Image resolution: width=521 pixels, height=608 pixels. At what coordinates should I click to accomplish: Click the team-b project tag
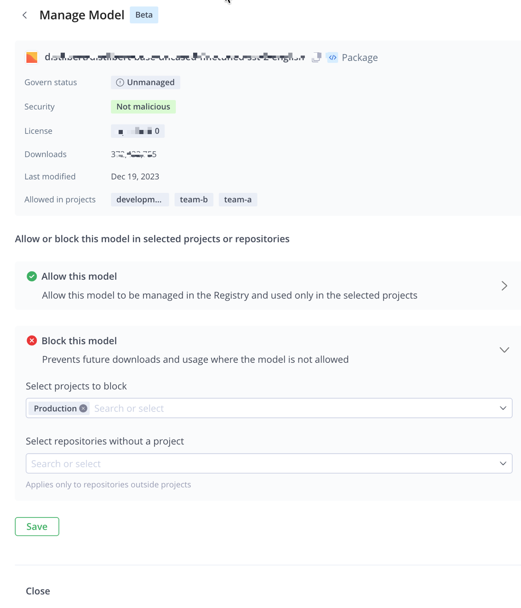click(x=194, y=200)
